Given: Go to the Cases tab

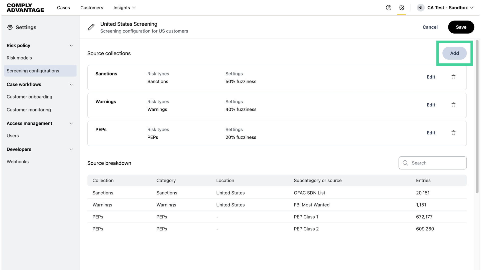Looking at the screenshot, I should 63,8.
